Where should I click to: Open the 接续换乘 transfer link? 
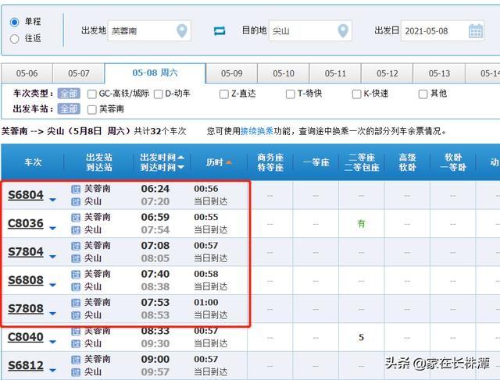click(x=257, y=131)
